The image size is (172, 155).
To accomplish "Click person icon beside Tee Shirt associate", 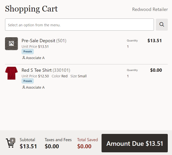I will tap(23, 87).
